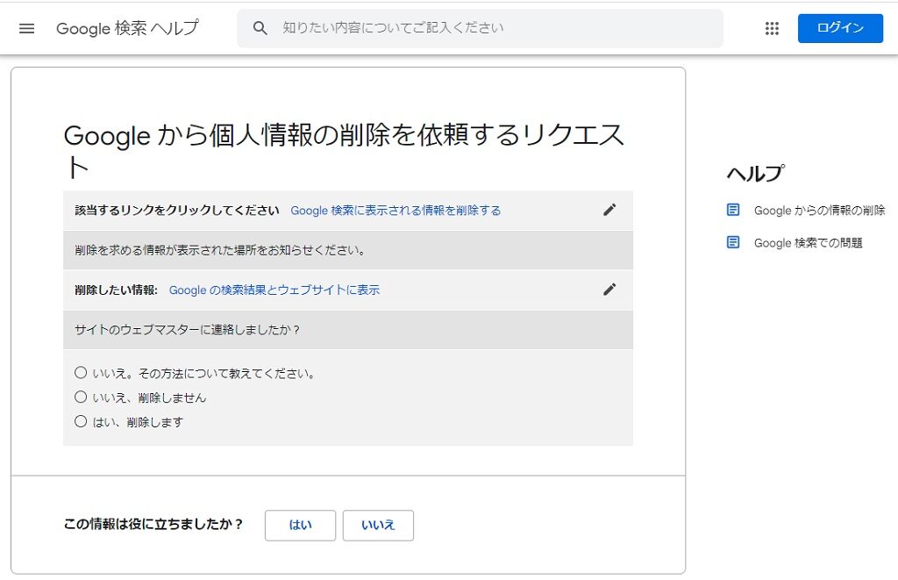Click article icon for Google からの情報の削除
Viewport: 898px width, 580px height.
pyautogui.click(x=733, y=210)
